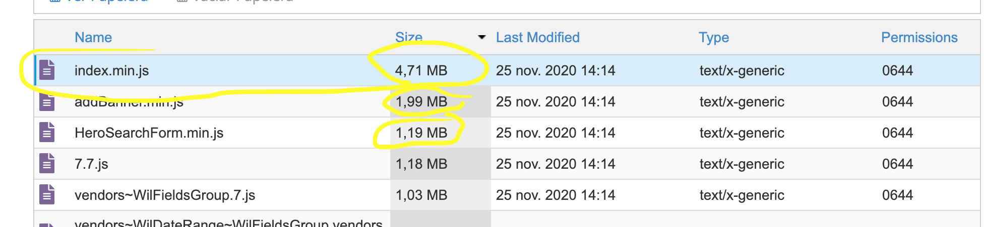Click the HeroSearchForm.min.js file icon

(x=47, y=133)
